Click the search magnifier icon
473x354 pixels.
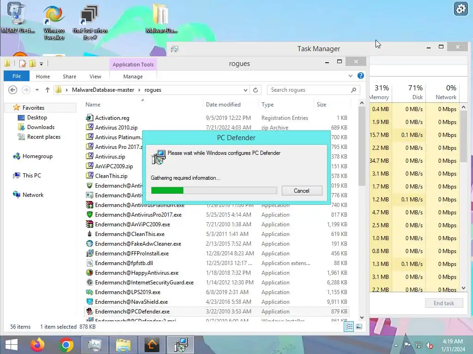coord(353,90)
